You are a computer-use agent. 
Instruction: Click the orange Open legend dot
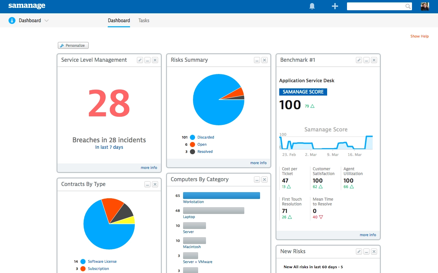click(192, 144)
